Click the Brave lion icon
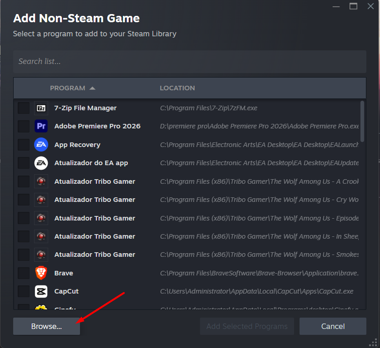This screenshot has width=380, height=348. pyautogui.click(x=41, y=273)
